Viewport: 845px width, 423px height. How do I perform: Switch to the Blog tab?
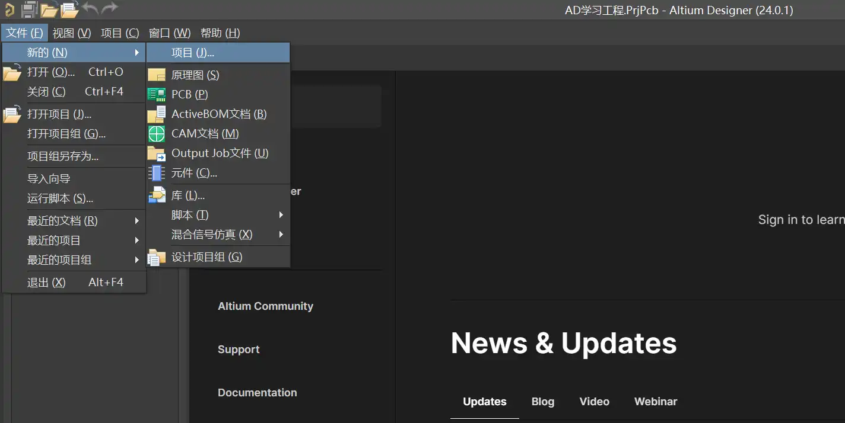click(542, 402)
